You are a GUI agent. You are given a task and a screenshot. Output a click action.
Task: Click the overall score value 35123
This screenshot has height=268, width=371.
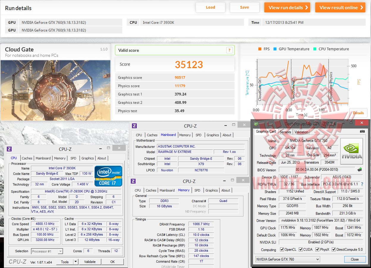pos(189,65)
